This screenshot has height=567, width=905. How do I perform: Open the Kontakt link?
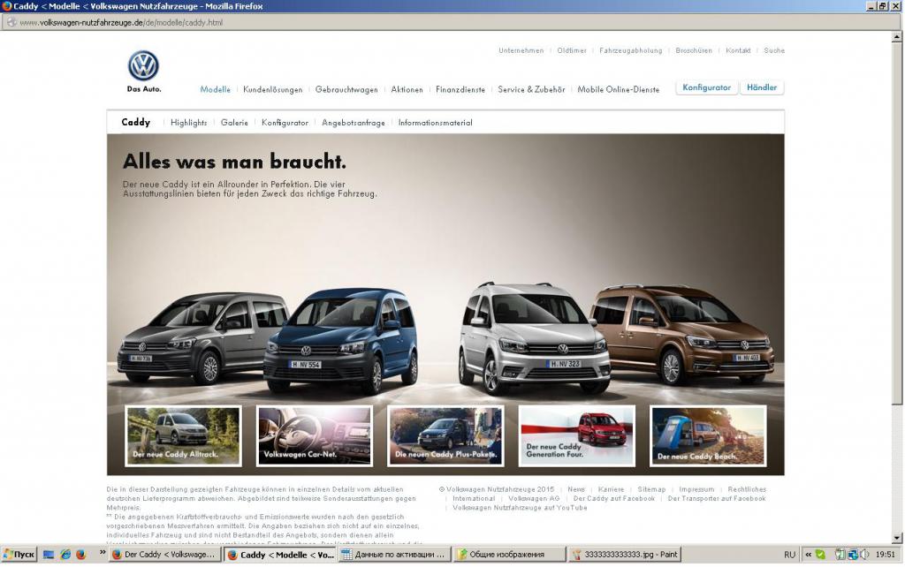[x=738, y=50]
